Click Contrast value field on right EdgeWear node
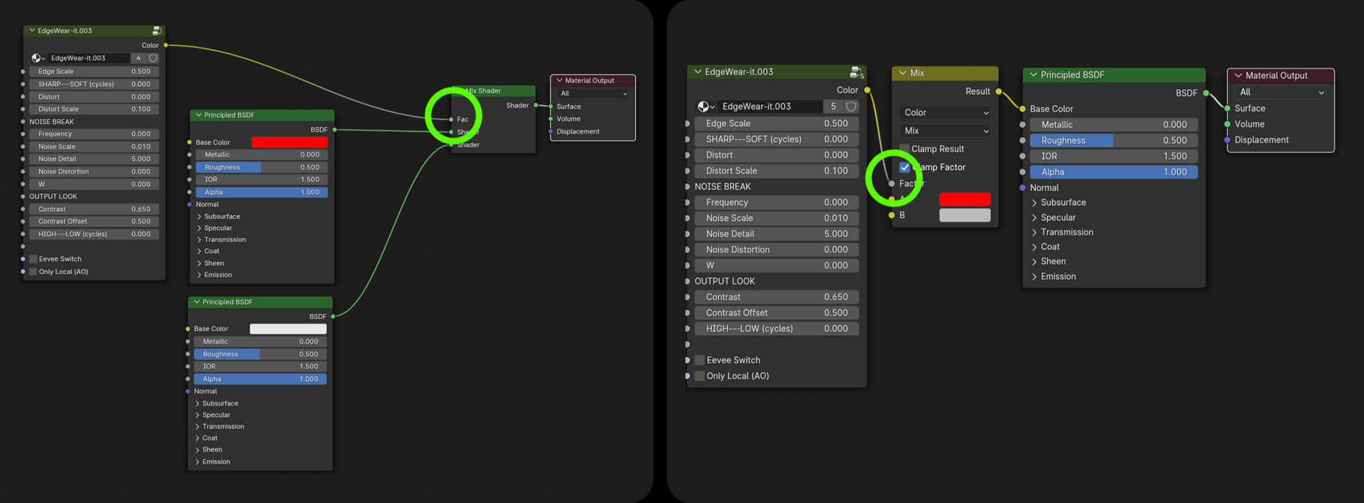Viewport: 1364px width, 503px height. [x=776, y=297]
